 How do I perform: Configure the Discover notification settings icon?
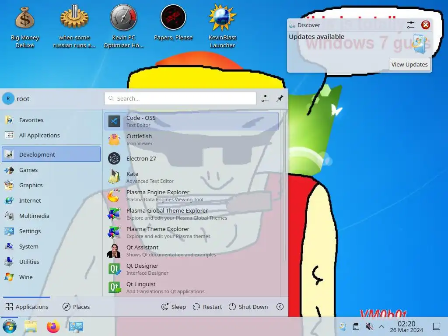coord(410,25)
